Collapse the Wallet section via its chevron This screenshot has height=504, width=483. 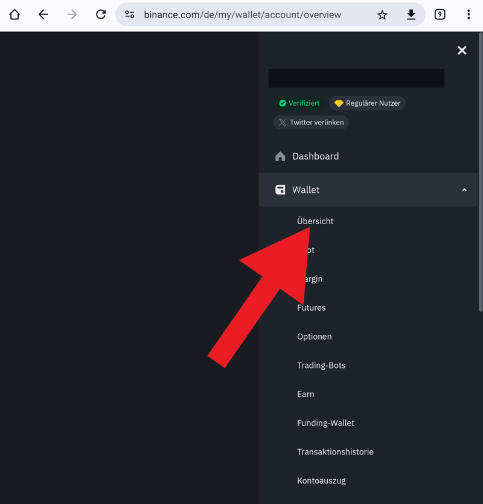coord(464,190)
